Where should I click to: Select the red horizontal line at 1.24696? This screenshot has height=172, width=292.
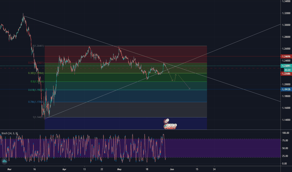[140, 56]
